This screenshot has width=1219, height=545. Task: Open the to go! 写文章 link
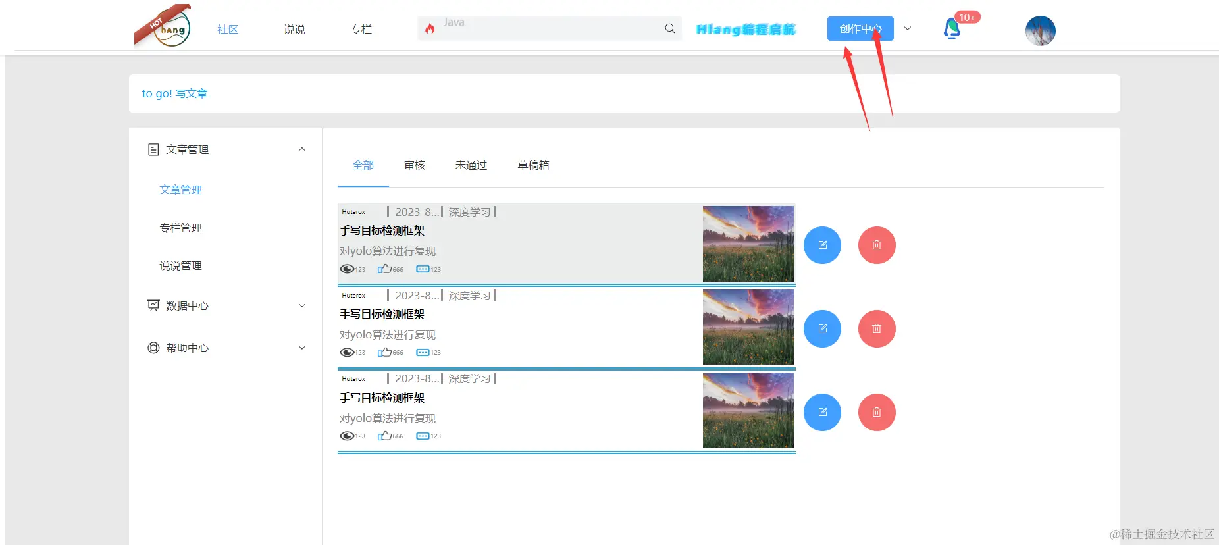click(174, 93)
